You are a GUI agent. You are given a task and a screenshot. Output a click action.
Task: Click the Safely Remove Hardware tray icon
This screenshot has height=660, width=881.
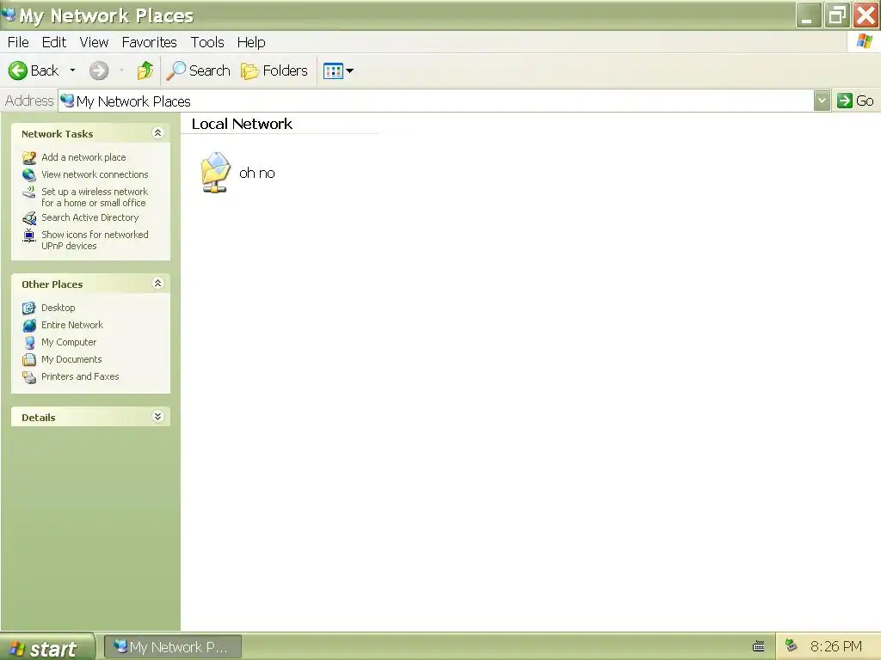[791, 645]
